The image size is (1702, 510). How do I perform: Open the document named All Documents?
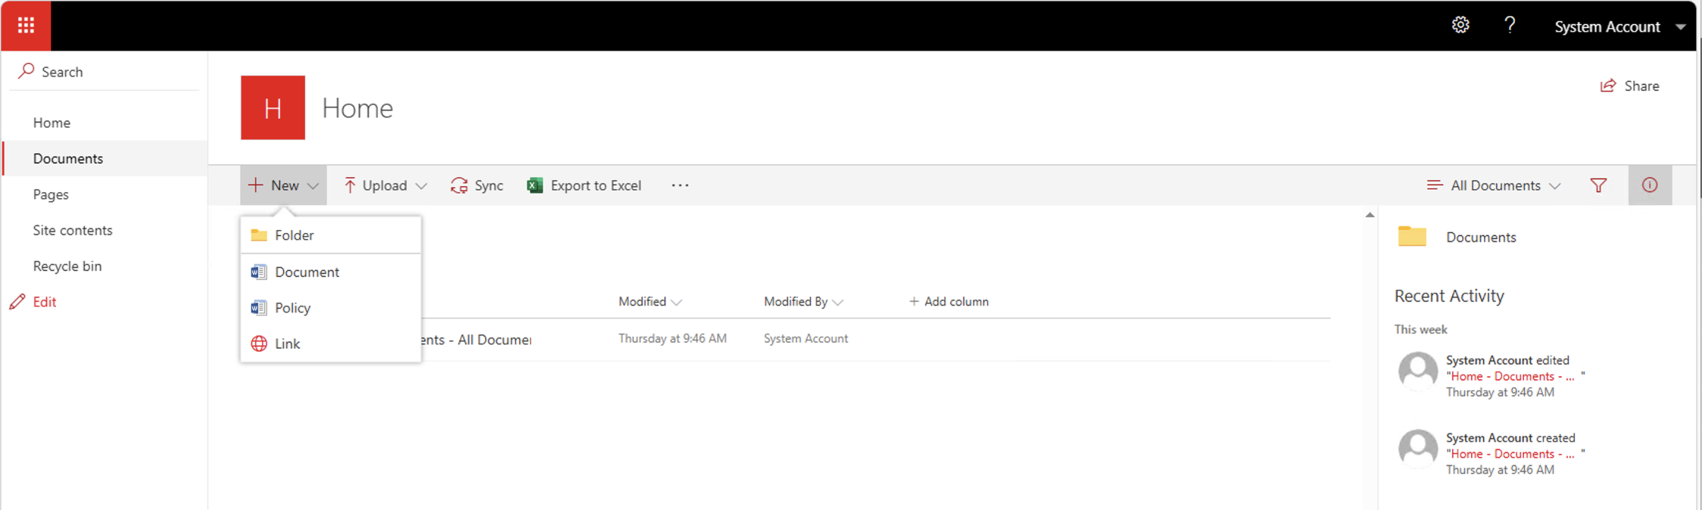click(476, 340)
